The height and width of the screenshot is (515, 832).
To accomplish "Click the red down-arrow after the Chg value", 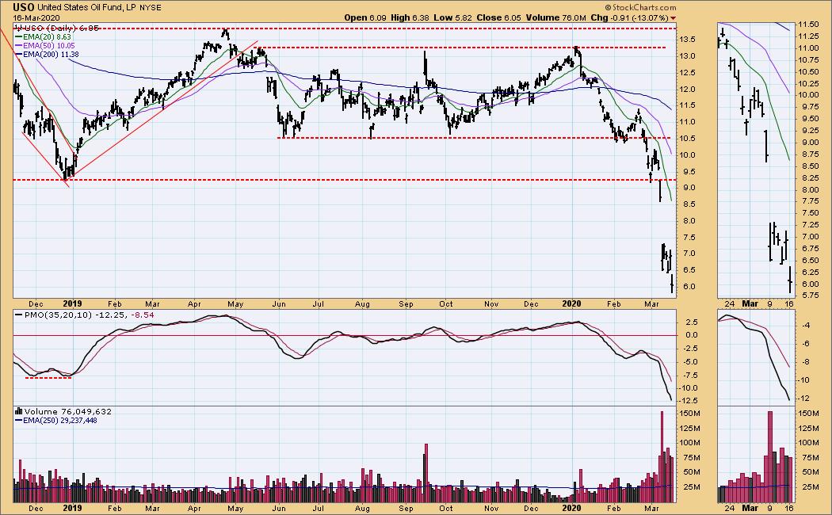I will point(673,18).
